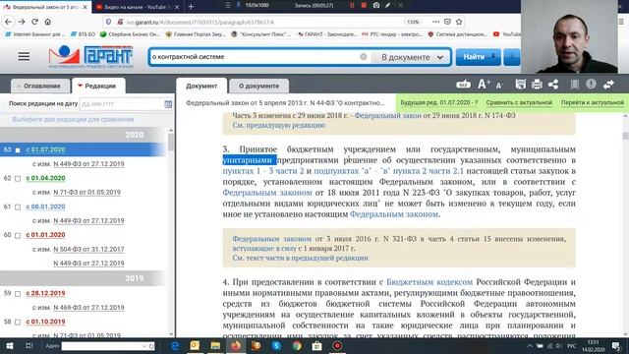Decrease document font size

(x=499, y=86)
